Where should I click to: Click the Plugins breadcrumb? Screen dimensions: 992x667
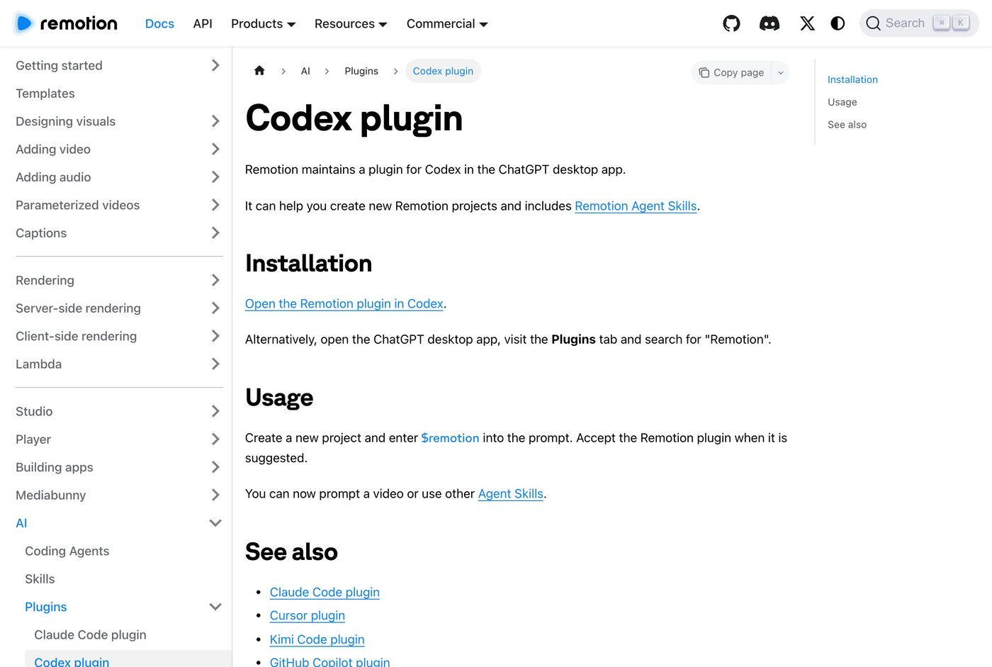[x=361, y=71]
